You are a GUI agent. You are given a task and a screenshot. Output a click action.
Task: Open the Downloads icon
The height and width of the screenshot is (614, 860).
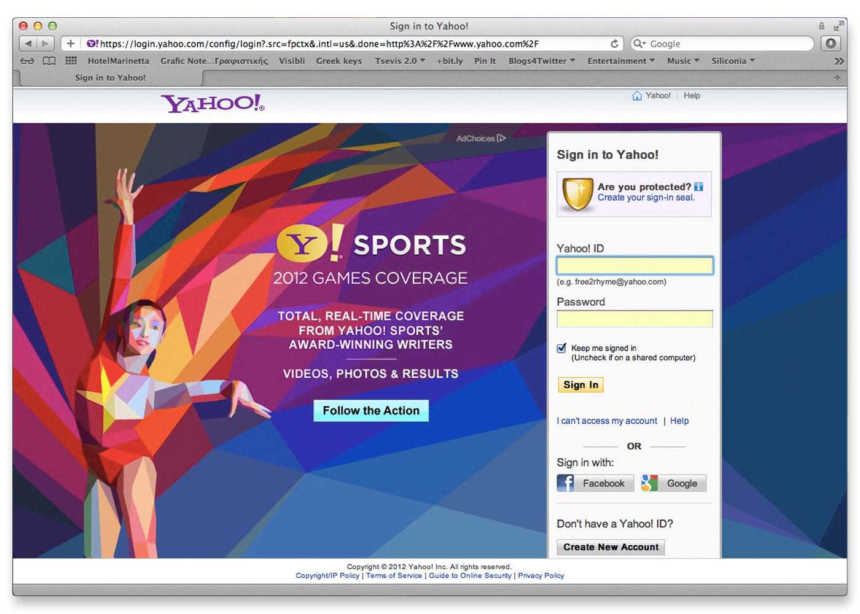830,44
